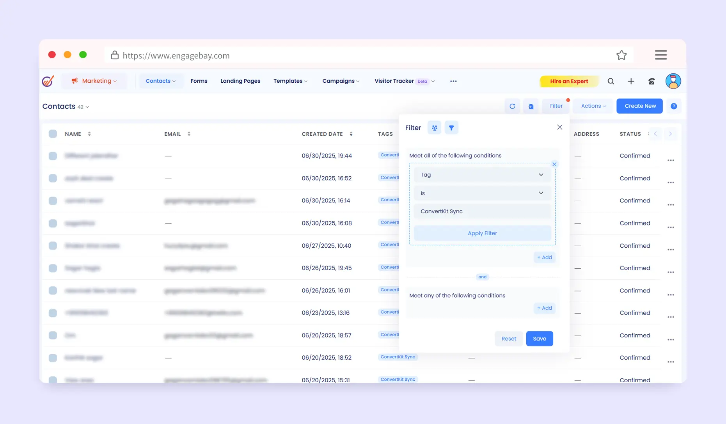Screen dimensions: 726x424
Task: Click ConvertKit Sync tag on 06/20/2025, 18:52 row
Action: [398, 357]
